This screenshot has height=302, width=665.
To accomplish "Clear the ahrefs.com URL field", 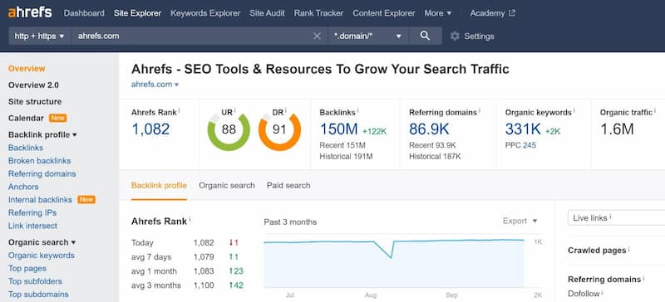I will coord(317,36).
